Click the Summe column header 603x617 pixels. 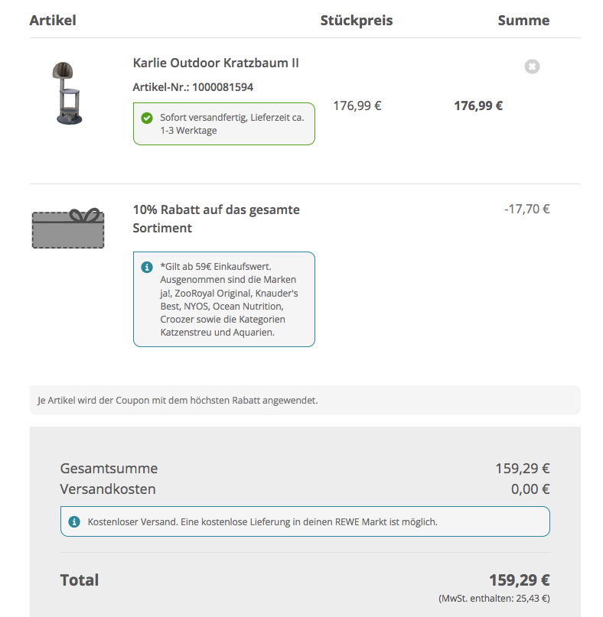point(523,20)
